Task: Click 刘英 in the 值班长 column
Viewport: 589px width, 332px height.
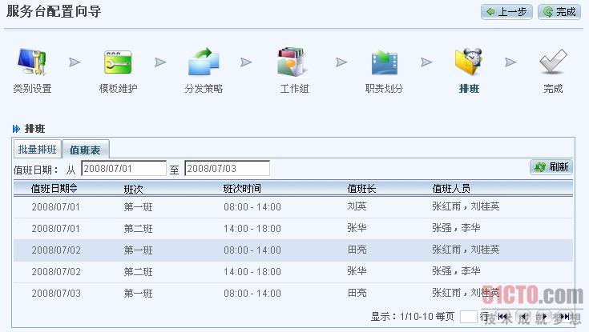Action: tap(357, 206)
